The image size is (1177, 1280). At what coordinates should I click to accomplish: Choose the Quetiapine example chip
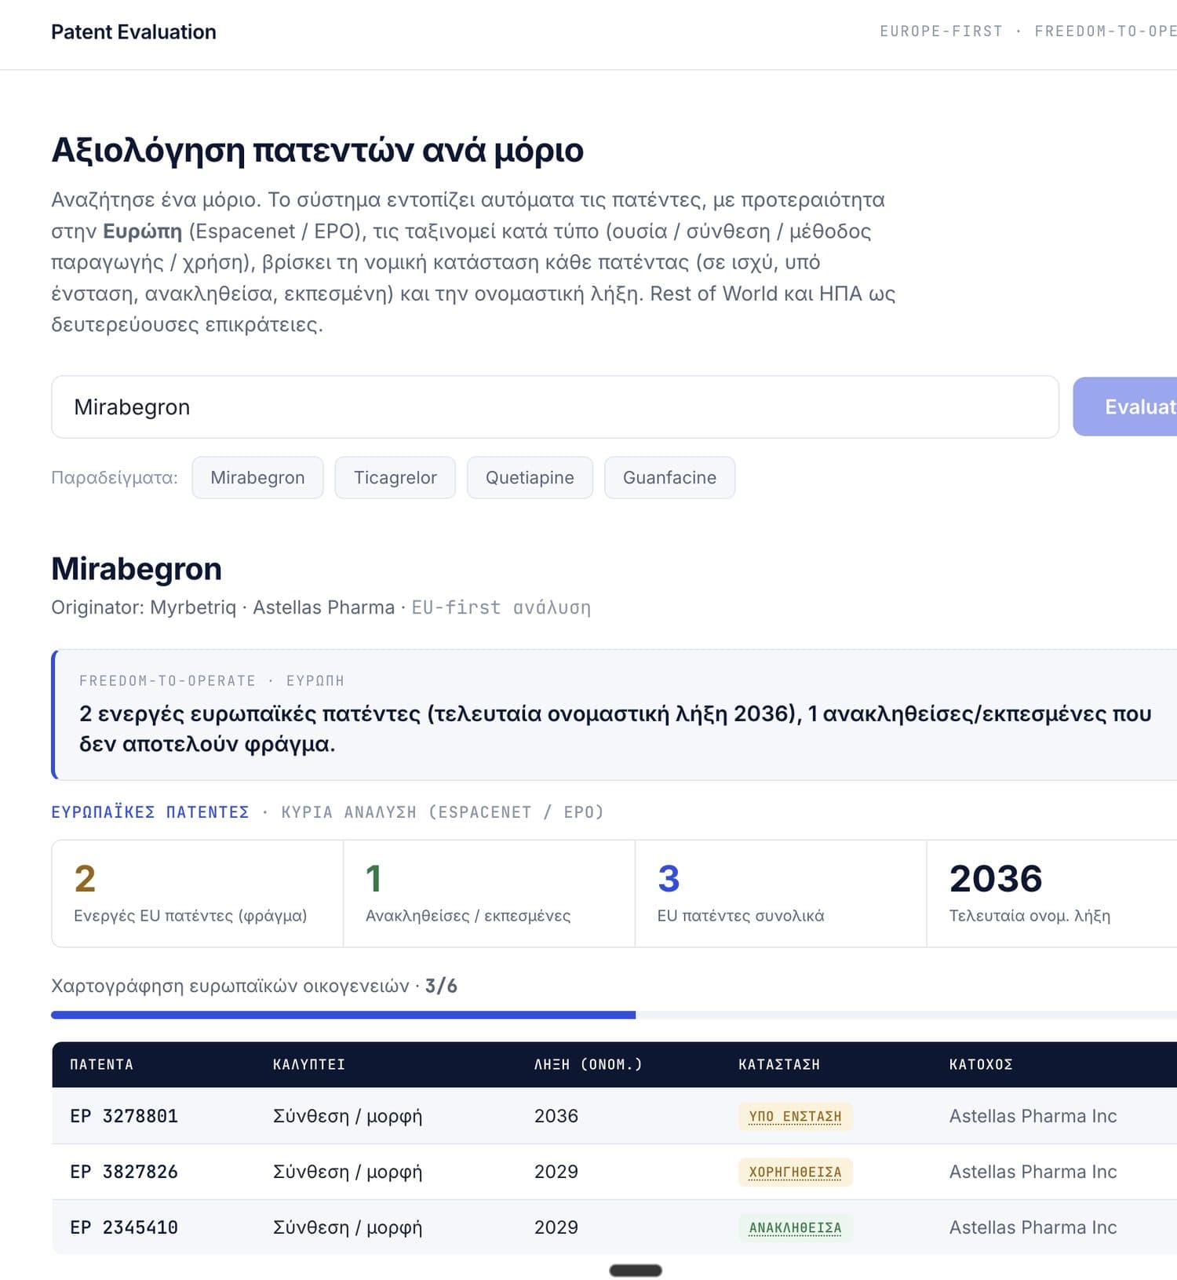530,477
